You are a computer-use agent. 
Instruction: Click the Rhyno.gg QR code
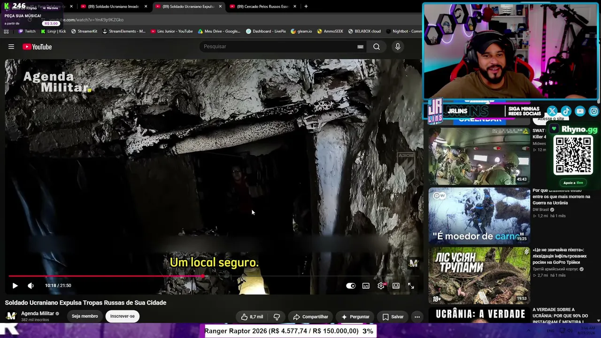coord(573,155)
